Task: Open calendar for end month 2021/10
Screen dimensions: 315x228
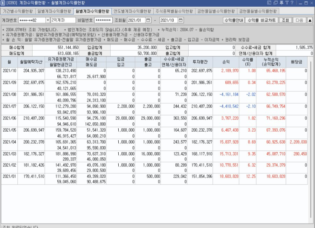Action: (181, 20)
